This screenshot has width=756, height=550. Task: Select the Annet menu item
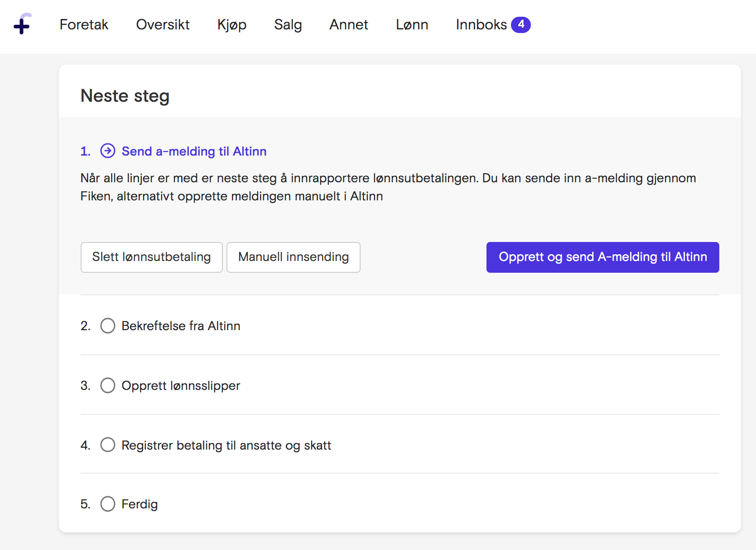pos(349,24)
